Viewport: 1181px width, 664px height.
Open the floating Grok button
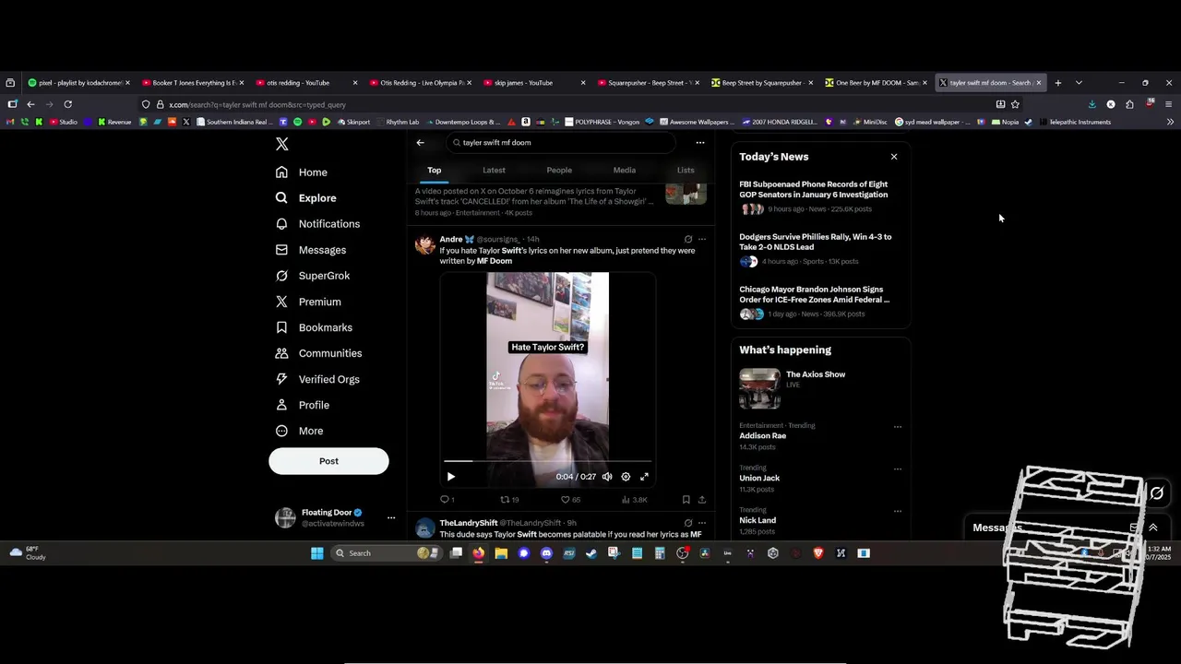(1156, 493)
